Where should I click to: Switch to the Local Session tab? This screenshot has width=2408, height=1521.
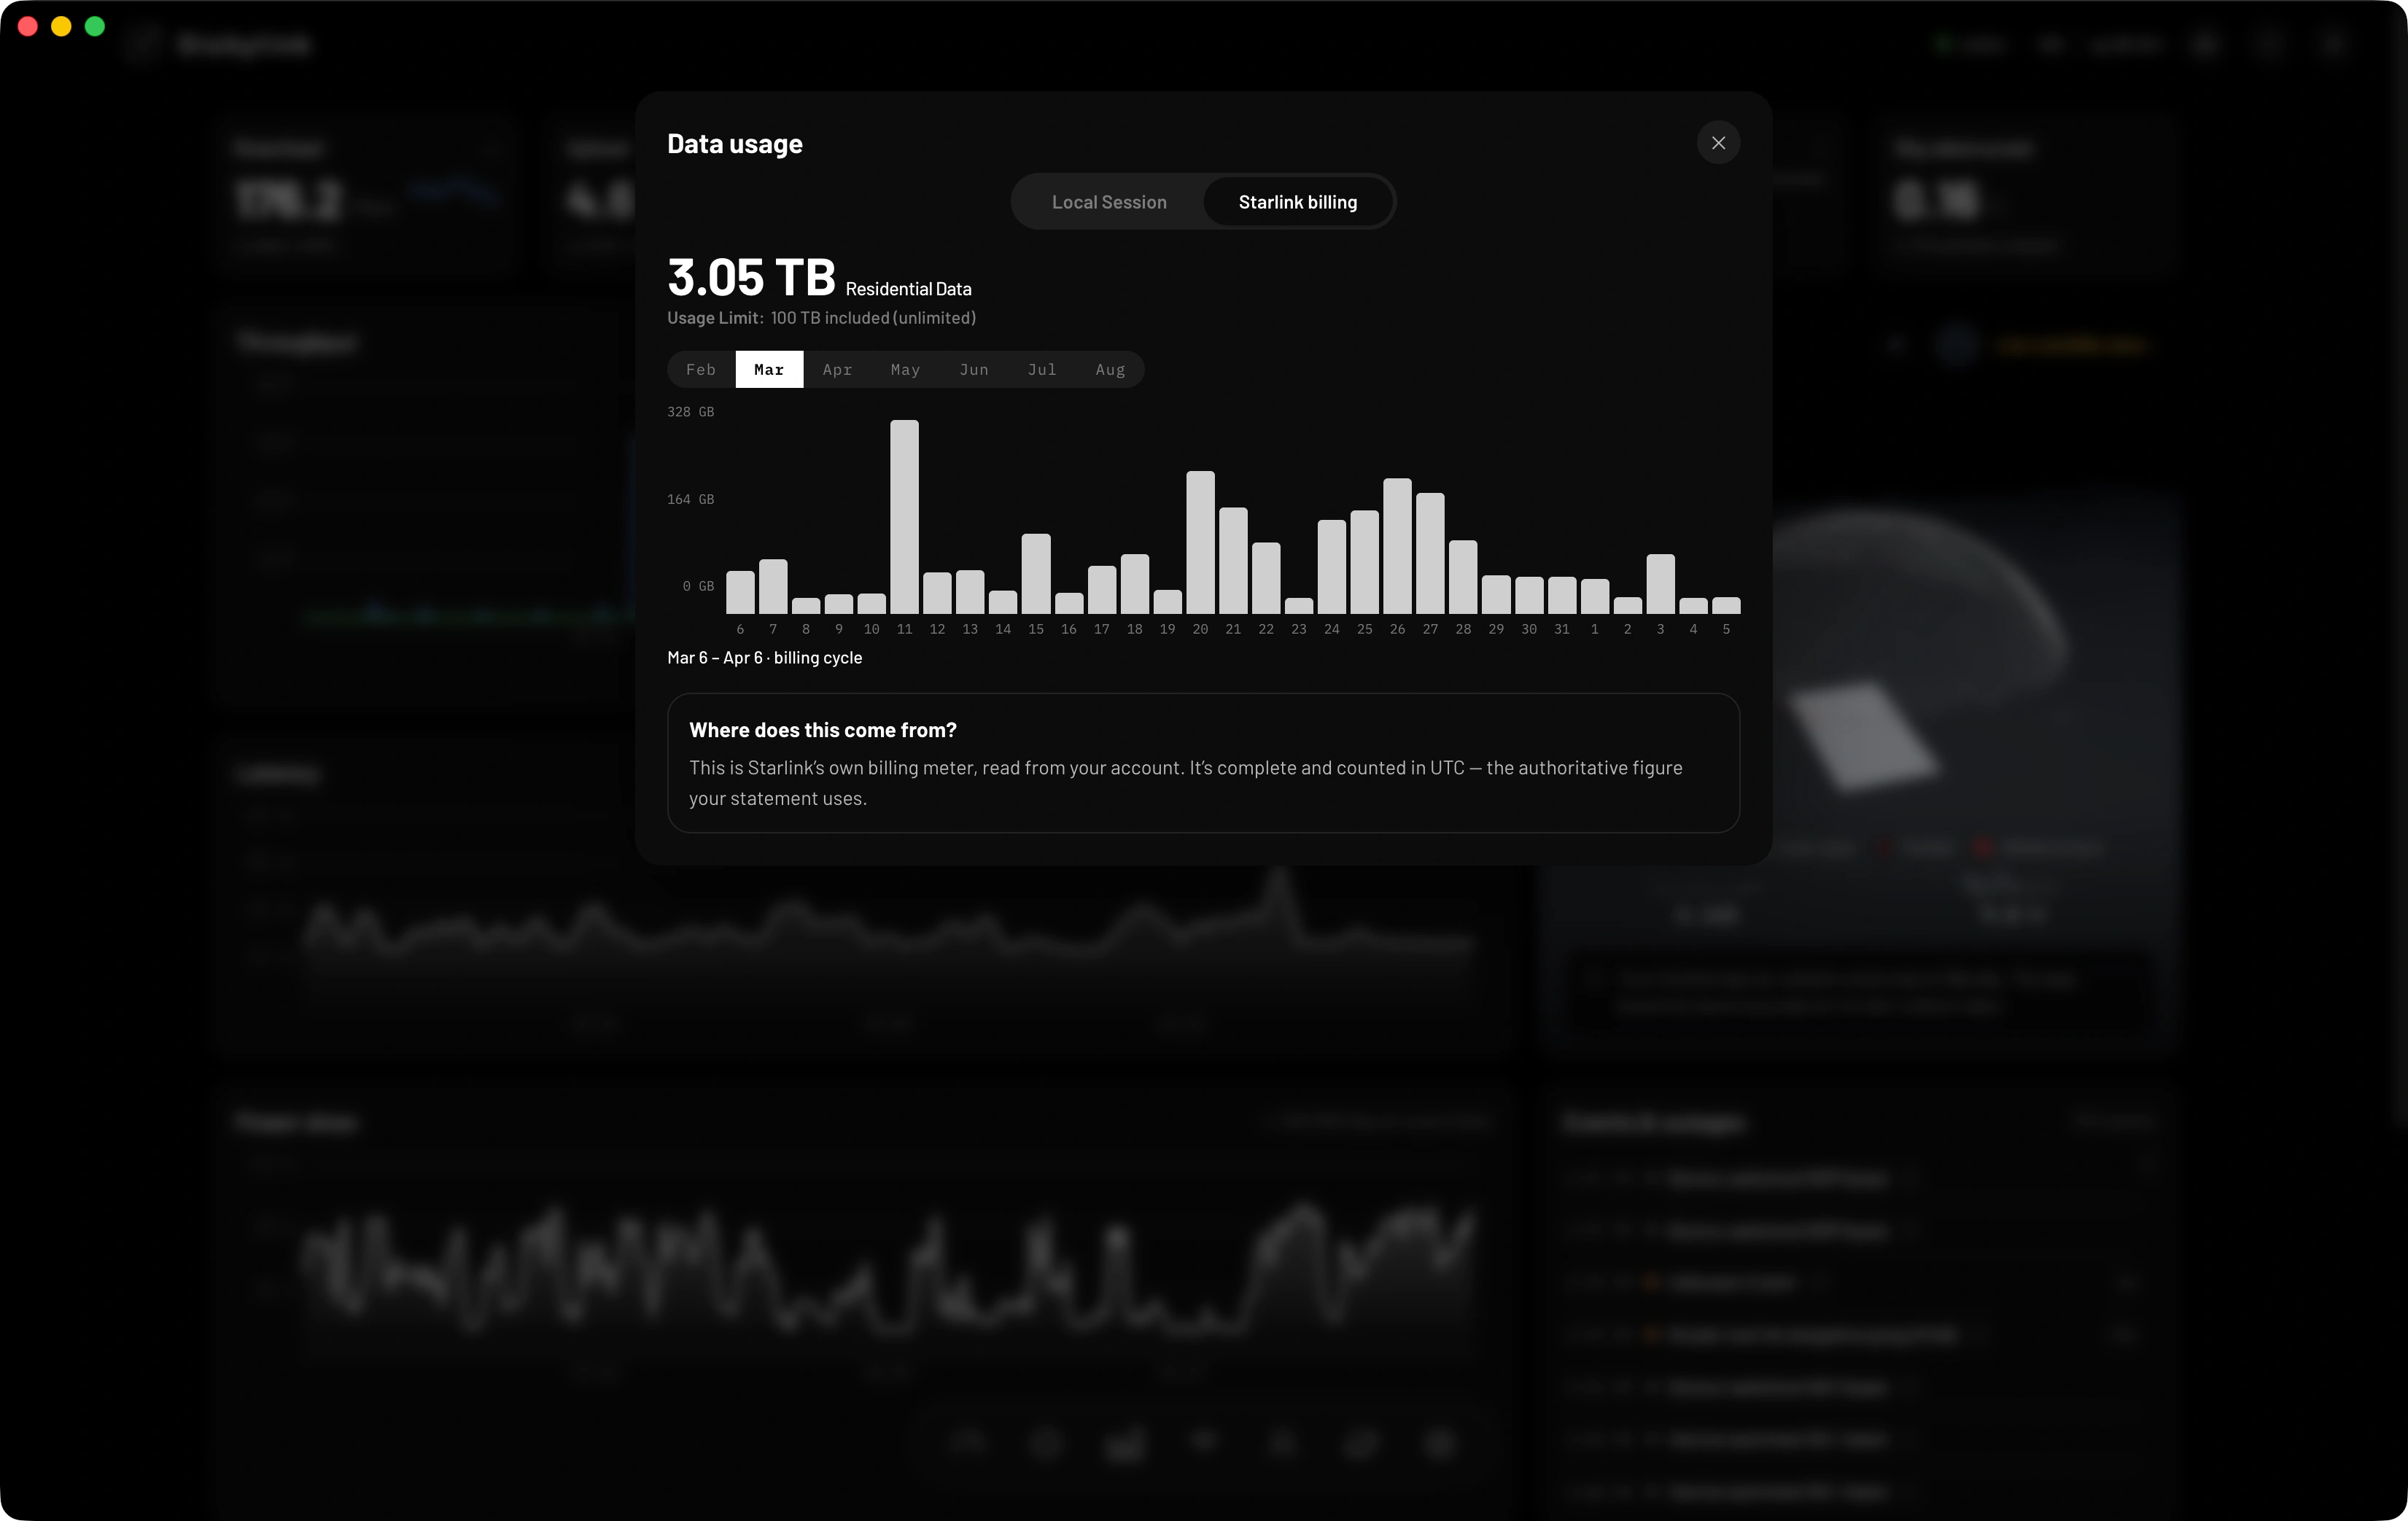(1109, 202)
